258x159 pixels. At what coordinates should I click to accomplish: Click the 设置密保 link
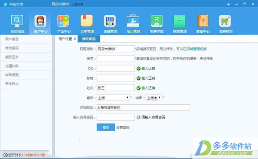coord(123,128)
